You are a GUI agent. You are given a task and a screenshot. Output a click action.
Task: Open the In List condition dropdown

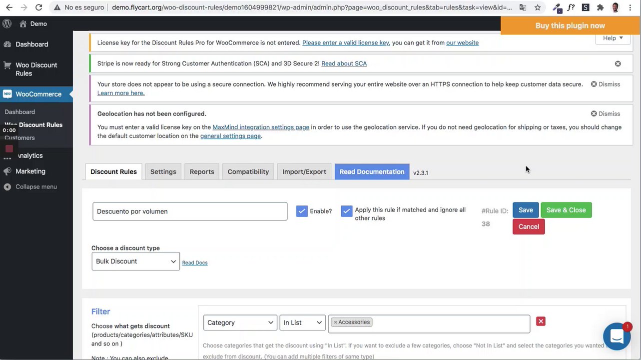[302, 322]
